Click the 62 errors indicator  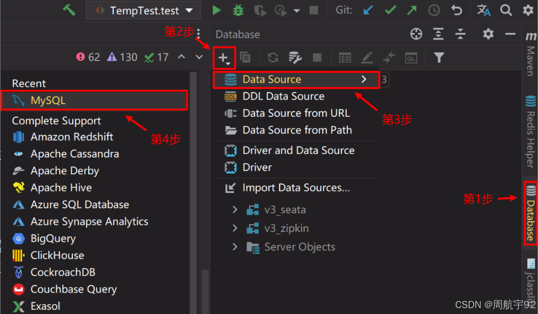click(88, 57)
